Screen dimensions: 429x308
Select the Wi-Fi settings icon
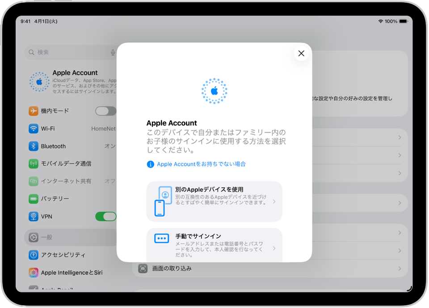[x=33, y=128]
